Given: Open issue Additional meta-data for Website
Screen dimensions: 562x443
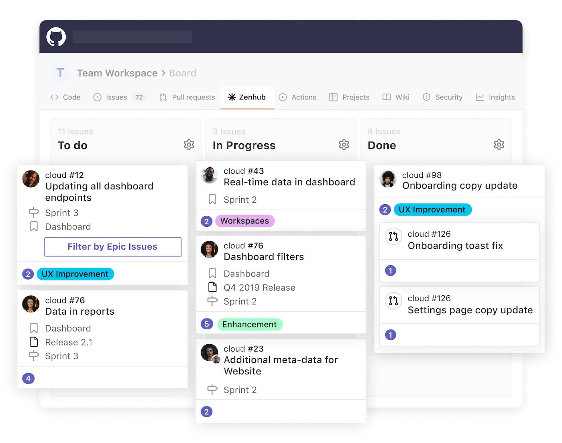Looking at the screenshot, I should click(x=281, y=366).
